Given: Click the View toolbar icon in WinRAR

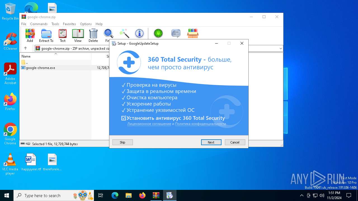Looking at the screenshot, I should click(78, 35).
